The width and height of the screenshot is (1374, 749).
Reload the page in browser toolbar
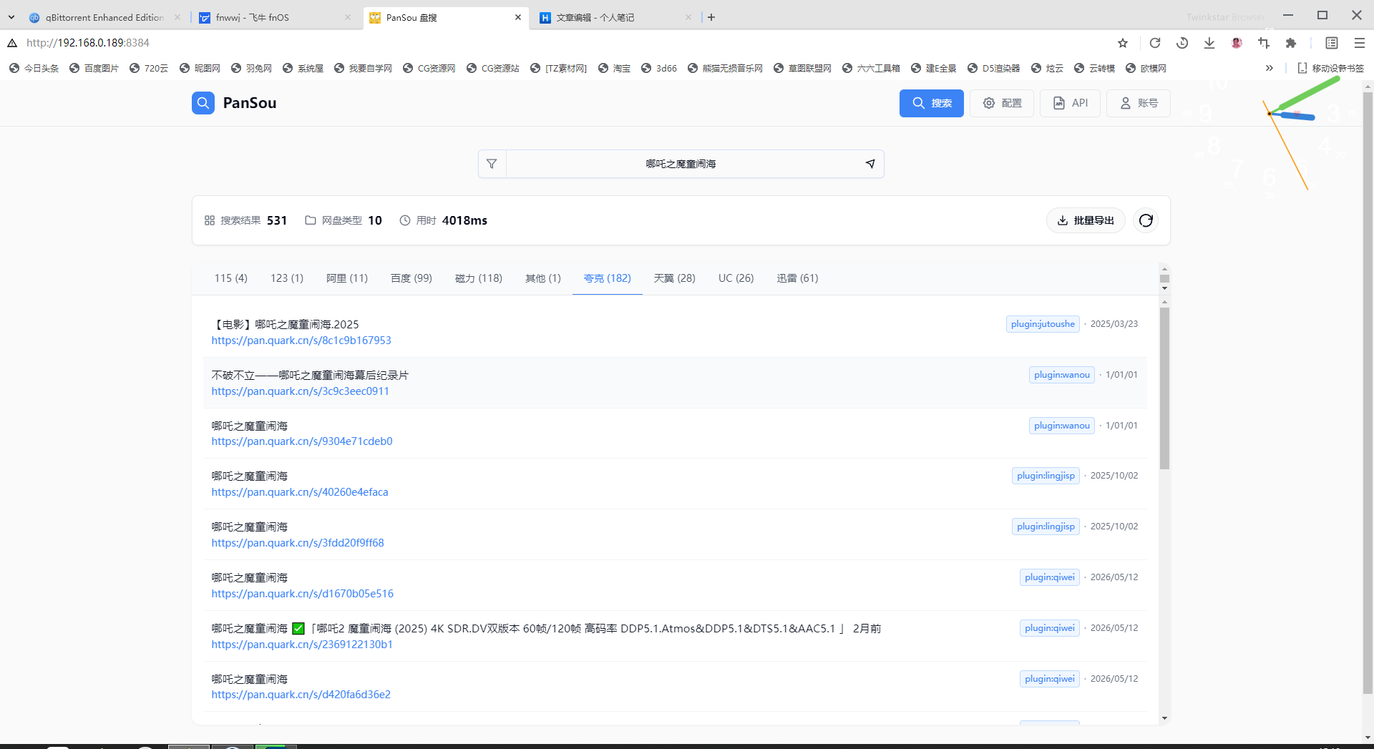point(1155,43)
